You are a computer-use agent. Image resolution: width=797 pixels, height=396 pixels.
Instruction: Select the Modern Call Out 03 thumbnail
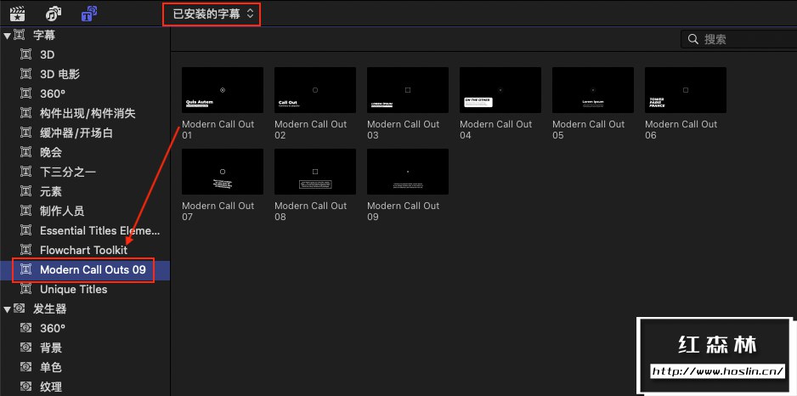pos(408,90)
